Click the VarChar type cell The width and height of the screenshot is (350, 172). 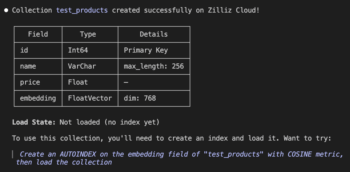(x=82, y=66)
